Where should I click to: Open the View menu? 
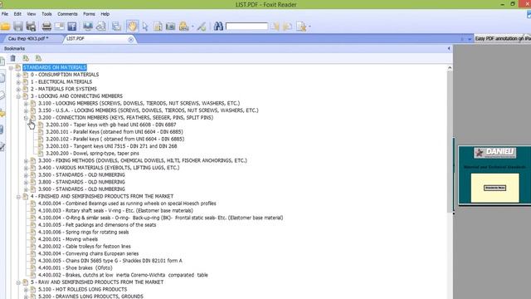click(32, 14)
